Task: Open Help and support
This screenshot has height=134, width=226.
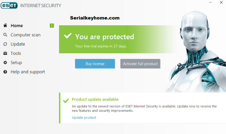Action: click(x=28, y=72)
